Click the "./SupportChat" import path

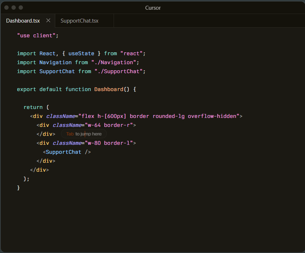click(x=118, y=71)
